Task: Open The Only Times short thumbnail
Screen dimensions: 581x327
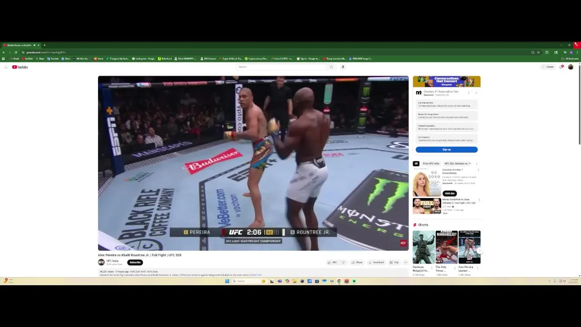Action: [447, 247]
